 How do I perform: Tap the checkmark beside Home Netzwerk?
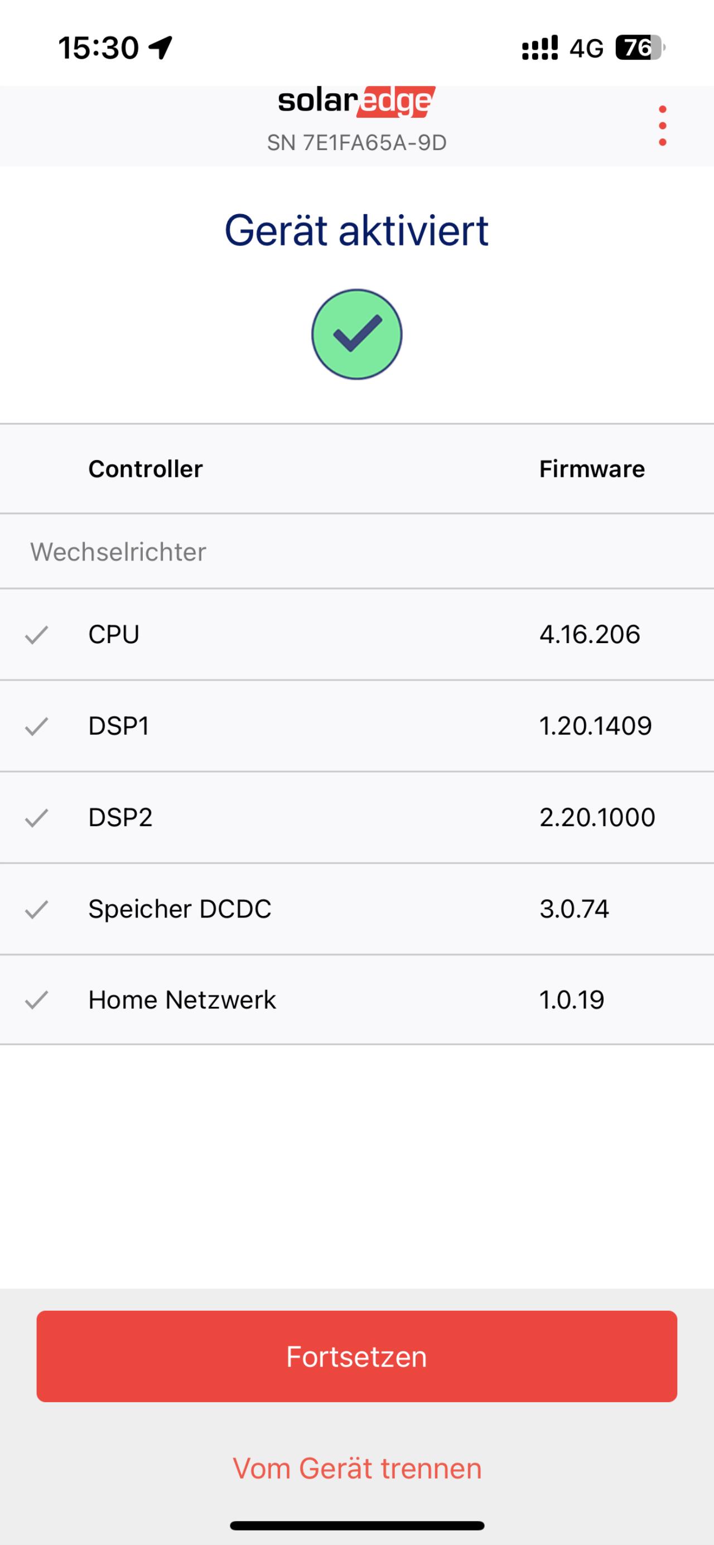(x=37, y=1000)
